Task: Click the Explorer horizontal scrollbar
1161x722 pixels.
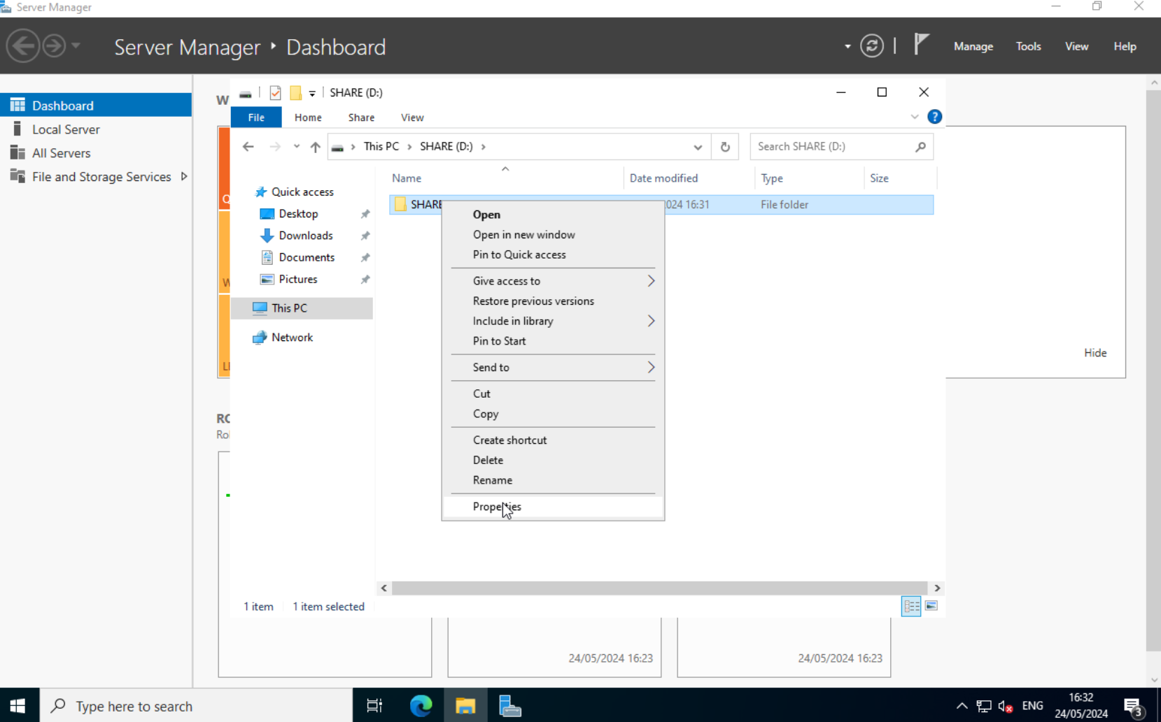Action: pyautogui.click(x=659, y=588)
